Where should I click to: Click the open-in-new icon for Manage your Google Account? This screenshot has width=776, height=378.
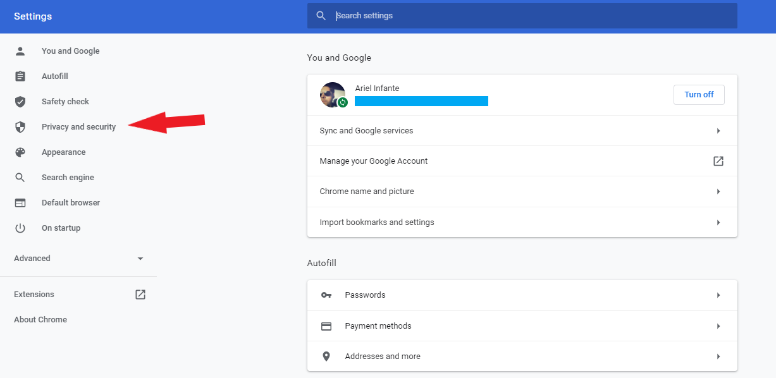[718, 161]
